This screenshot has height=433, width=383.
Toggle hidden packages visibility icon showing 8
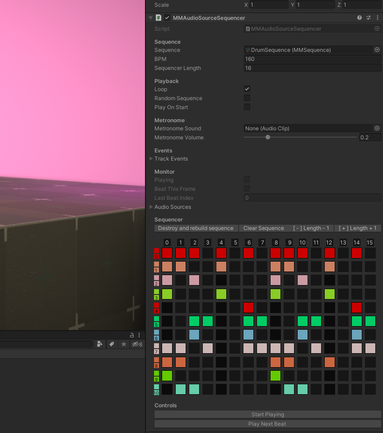[x=137, y=344]
